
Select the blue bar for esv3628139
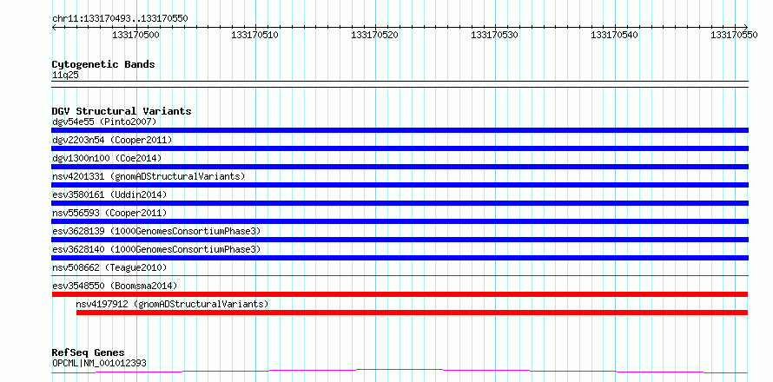click(x=400, y=240)
